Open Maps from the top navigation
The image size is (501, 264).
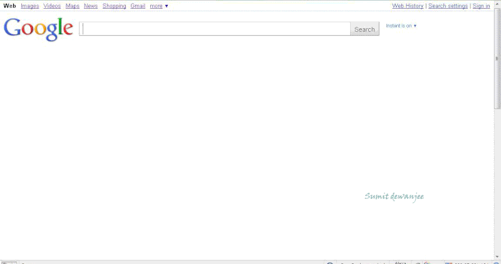pos(72,6)
